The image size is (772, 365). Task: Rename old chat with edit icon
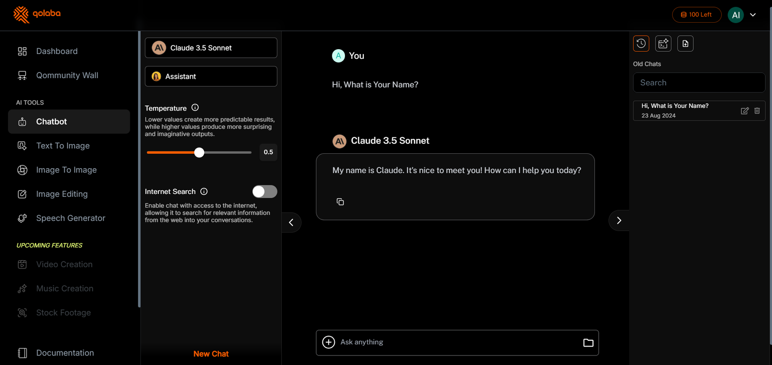pos(744,111)
